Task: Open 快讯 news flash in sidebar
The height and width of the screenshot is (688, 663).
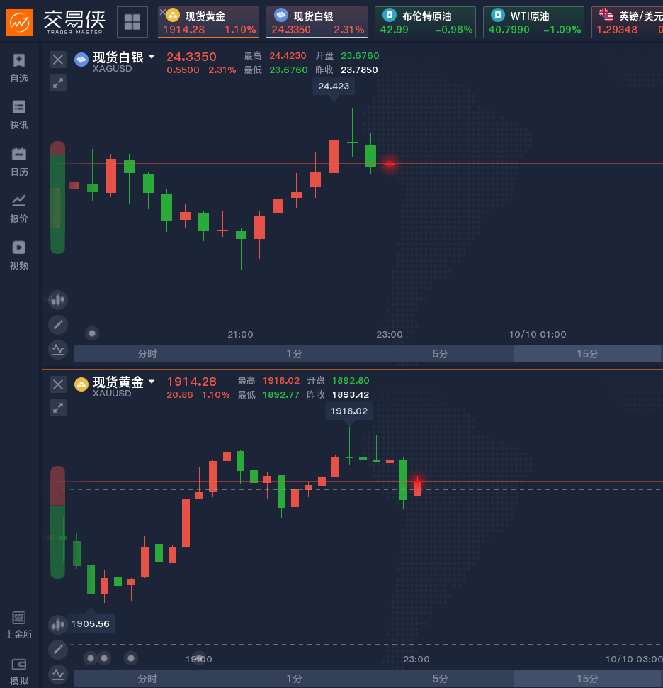Action: coord(19,115)
